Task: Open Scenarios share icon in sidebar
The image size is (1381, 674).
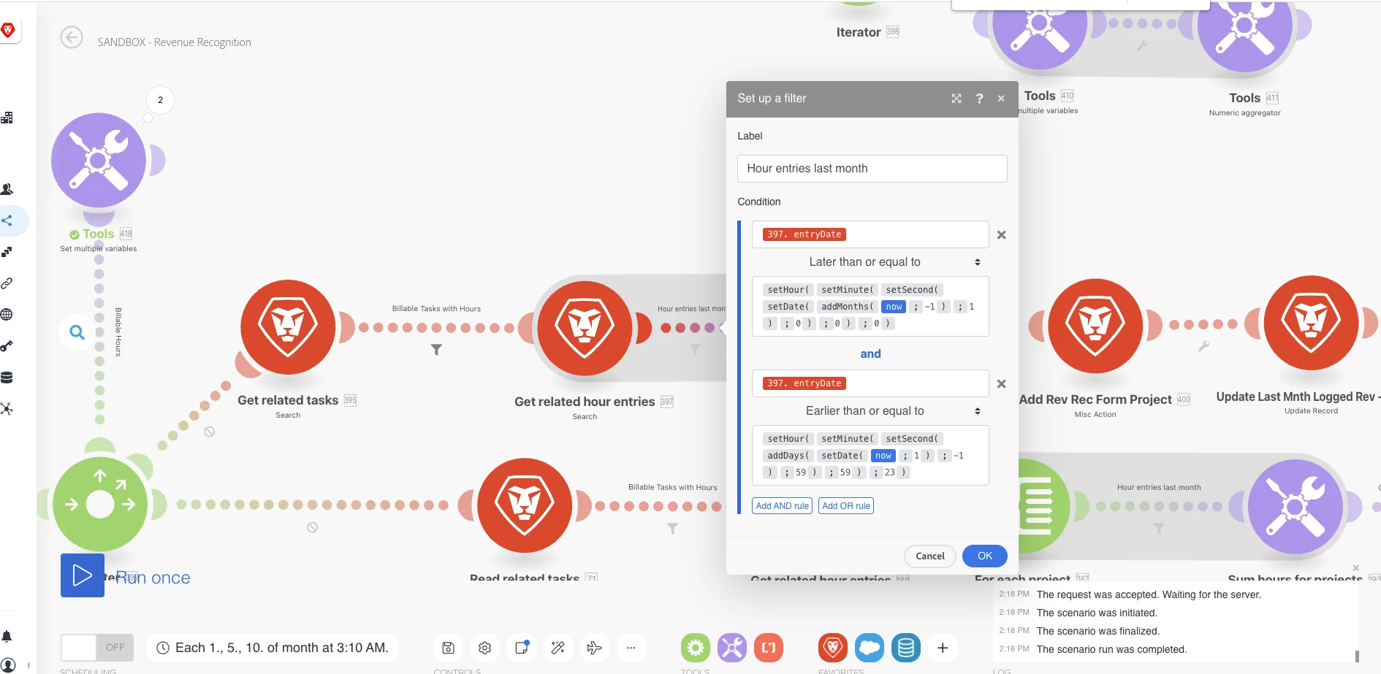Action: 7,221
